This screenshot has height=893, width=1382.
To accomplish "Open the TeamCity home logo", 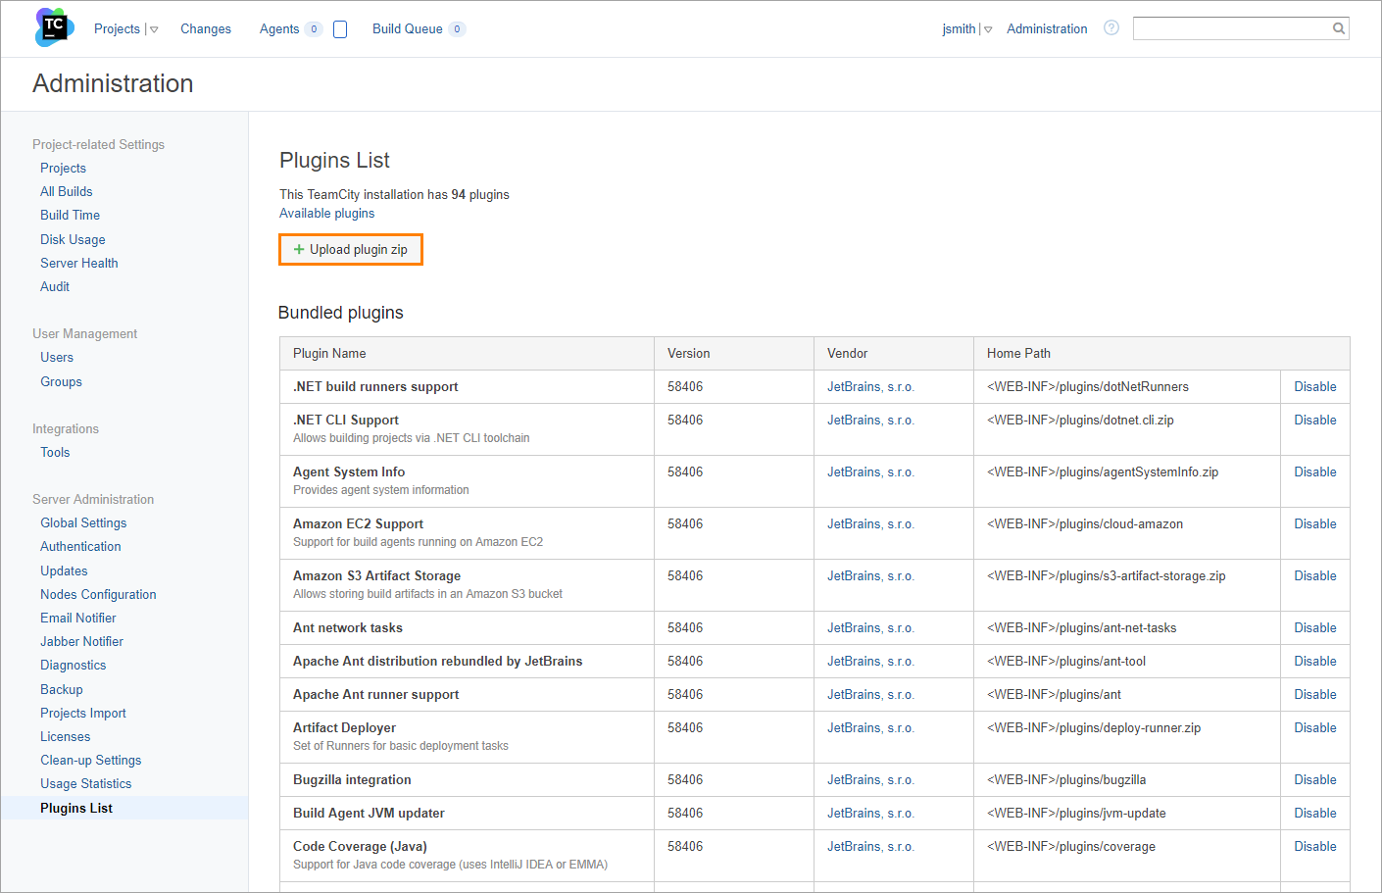I will (53, 27).
